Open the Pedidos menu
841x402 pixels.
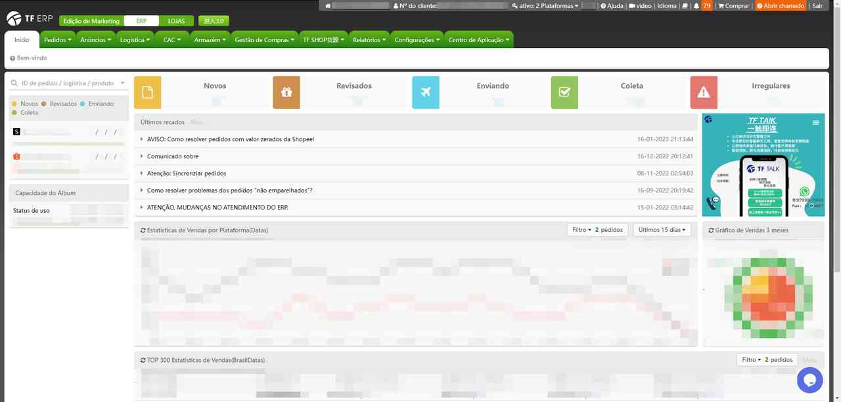(57, 40)
